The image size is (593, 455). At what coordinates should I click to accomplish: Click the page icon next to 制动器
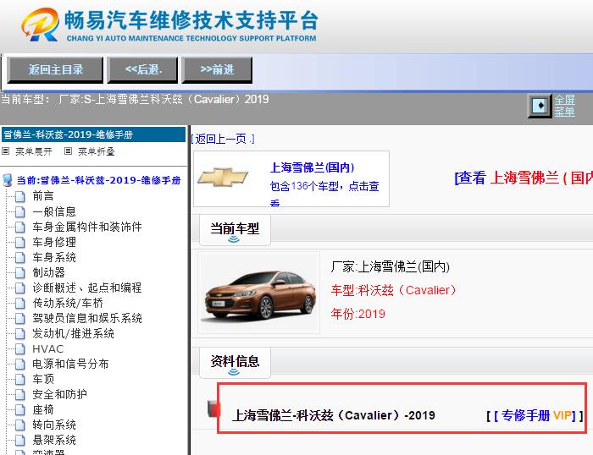coord(20,272)
